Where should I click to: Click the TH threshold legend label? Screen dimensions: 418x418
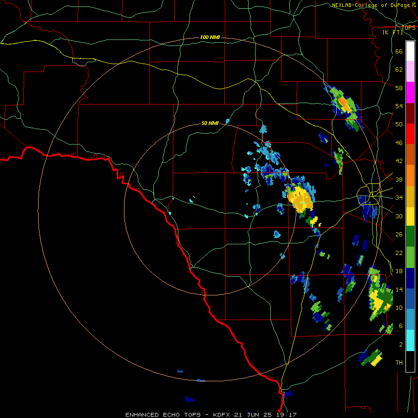[x=399, y=363]
